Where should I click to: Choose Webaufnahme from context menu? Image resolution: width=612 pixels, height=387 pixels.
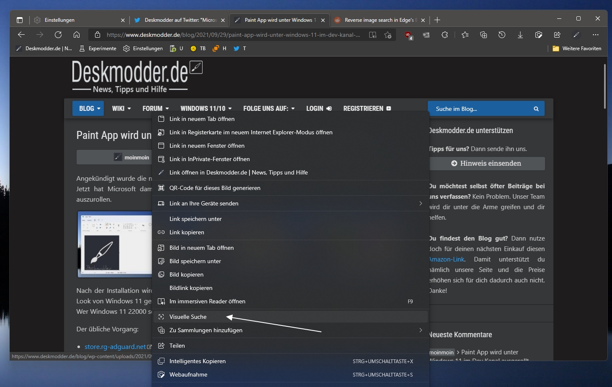point(291,374)
